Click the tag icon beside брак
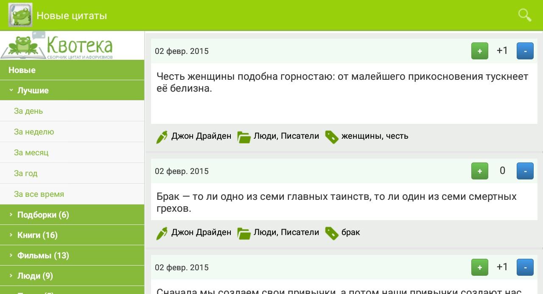 [x=332, y=233]
